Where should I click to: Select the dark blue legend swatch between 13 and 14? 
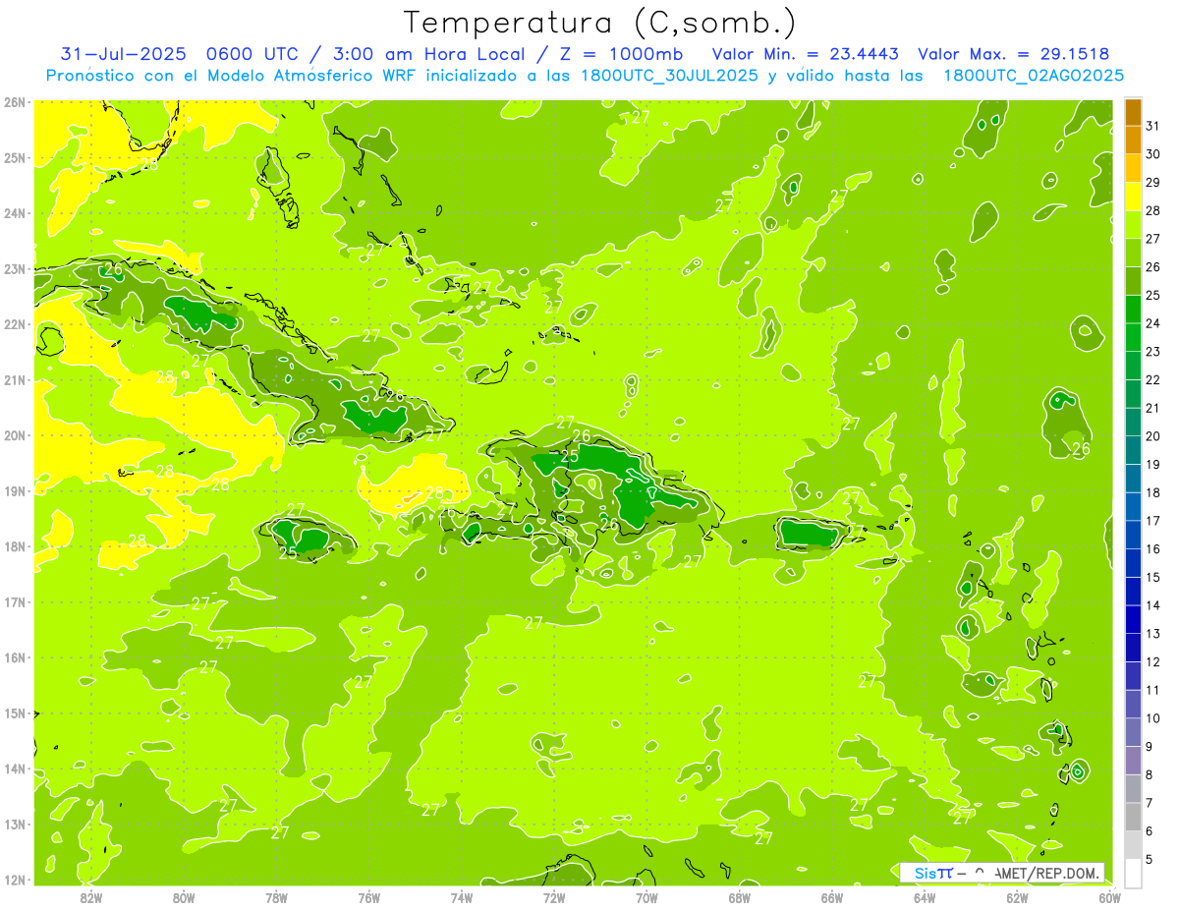tap(1133, 619)
